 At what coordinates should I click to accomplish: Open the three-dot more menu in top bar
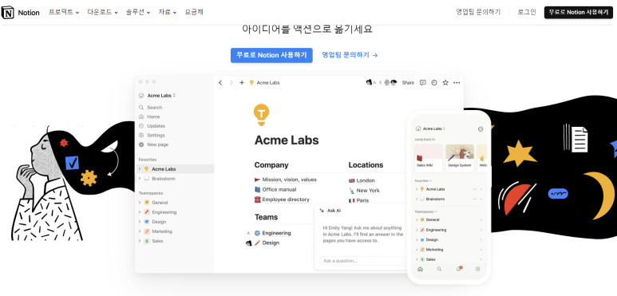tap(457, 82)
